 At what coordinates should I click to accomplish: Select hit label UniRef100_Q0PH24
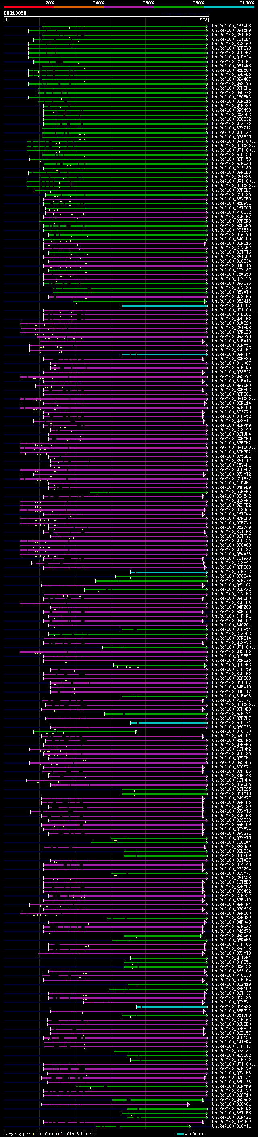pos(231,57)
